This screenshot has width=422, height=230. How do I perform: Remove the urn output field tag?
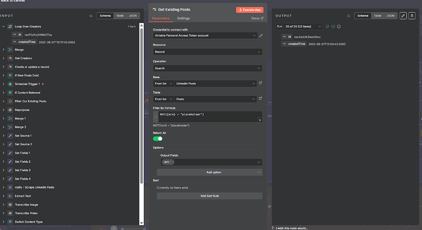click(x=171, y=162)
